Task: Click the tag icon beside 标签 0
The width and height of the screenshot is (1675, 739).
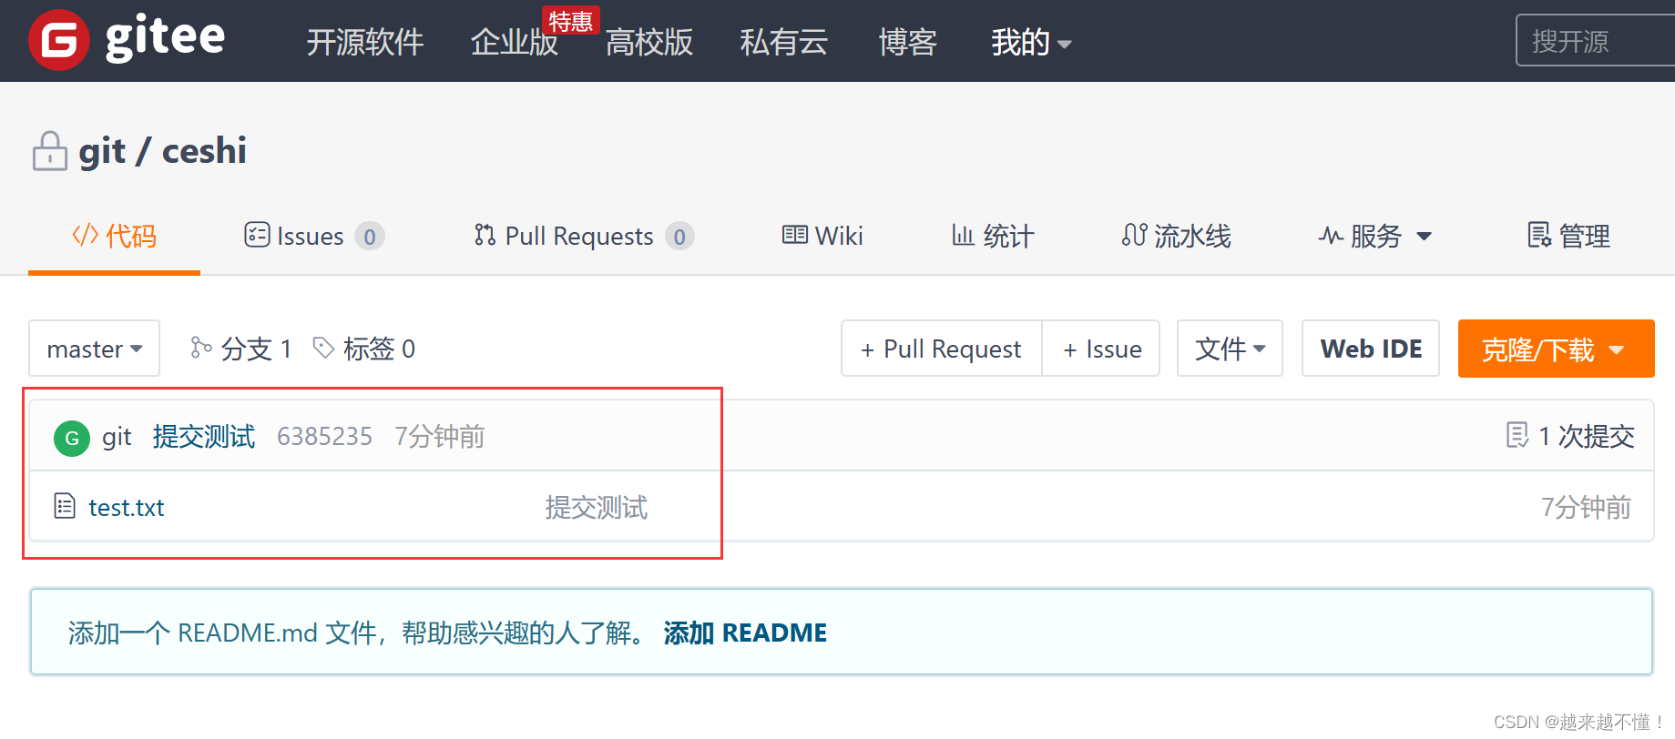Action: pyautogui.click(x=323, y=348)
